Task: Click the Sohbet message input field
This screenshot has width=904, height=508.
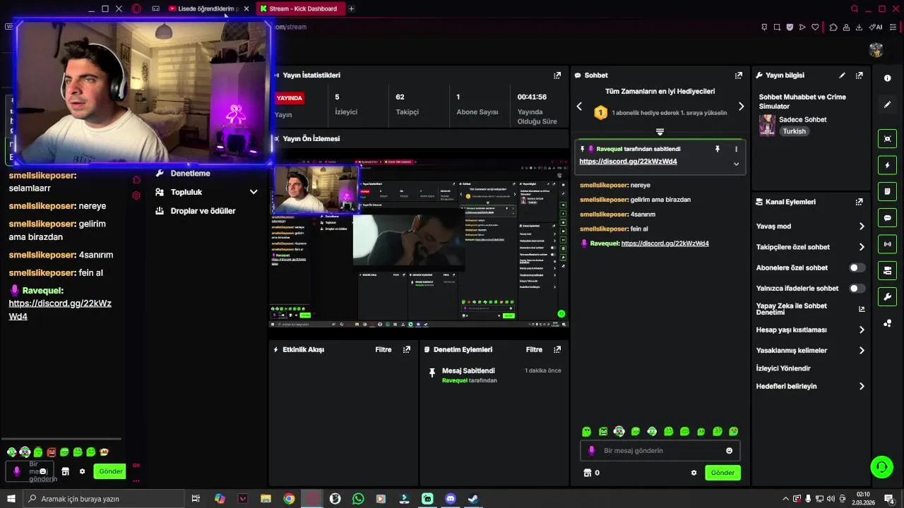Action: (x=660, y=451)
